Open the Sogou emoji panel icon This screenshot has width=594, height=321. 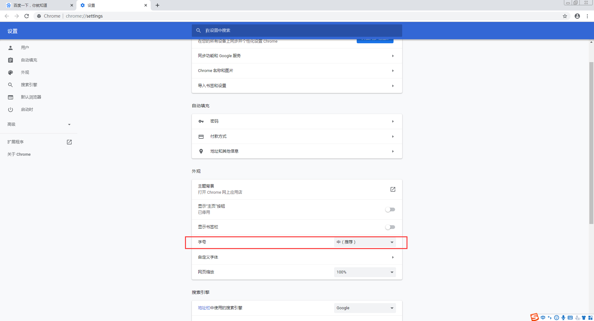click(557, 317)
